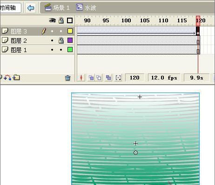Toggle visibility dot for 图层 1

coord(52,50)
